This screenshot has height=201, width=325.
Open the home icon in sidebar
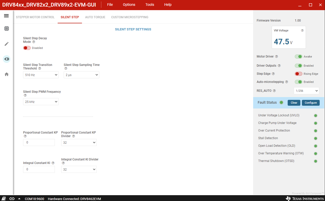7,74
